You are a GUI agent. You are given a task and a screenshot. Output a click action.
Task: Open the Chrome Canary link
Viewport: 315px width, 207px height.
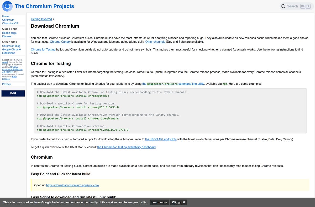point(60,42)
